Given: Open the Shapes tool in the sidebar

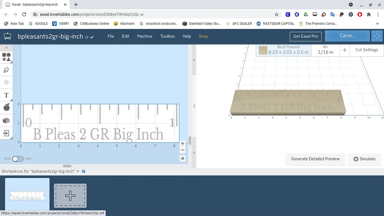Looking at the screenshot, I should point(6,57).
